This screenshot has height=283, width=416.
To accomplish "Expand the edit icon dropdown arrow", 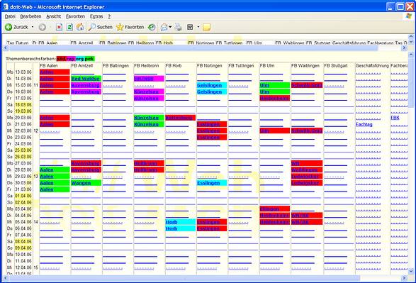I will (x=198, y=27).
